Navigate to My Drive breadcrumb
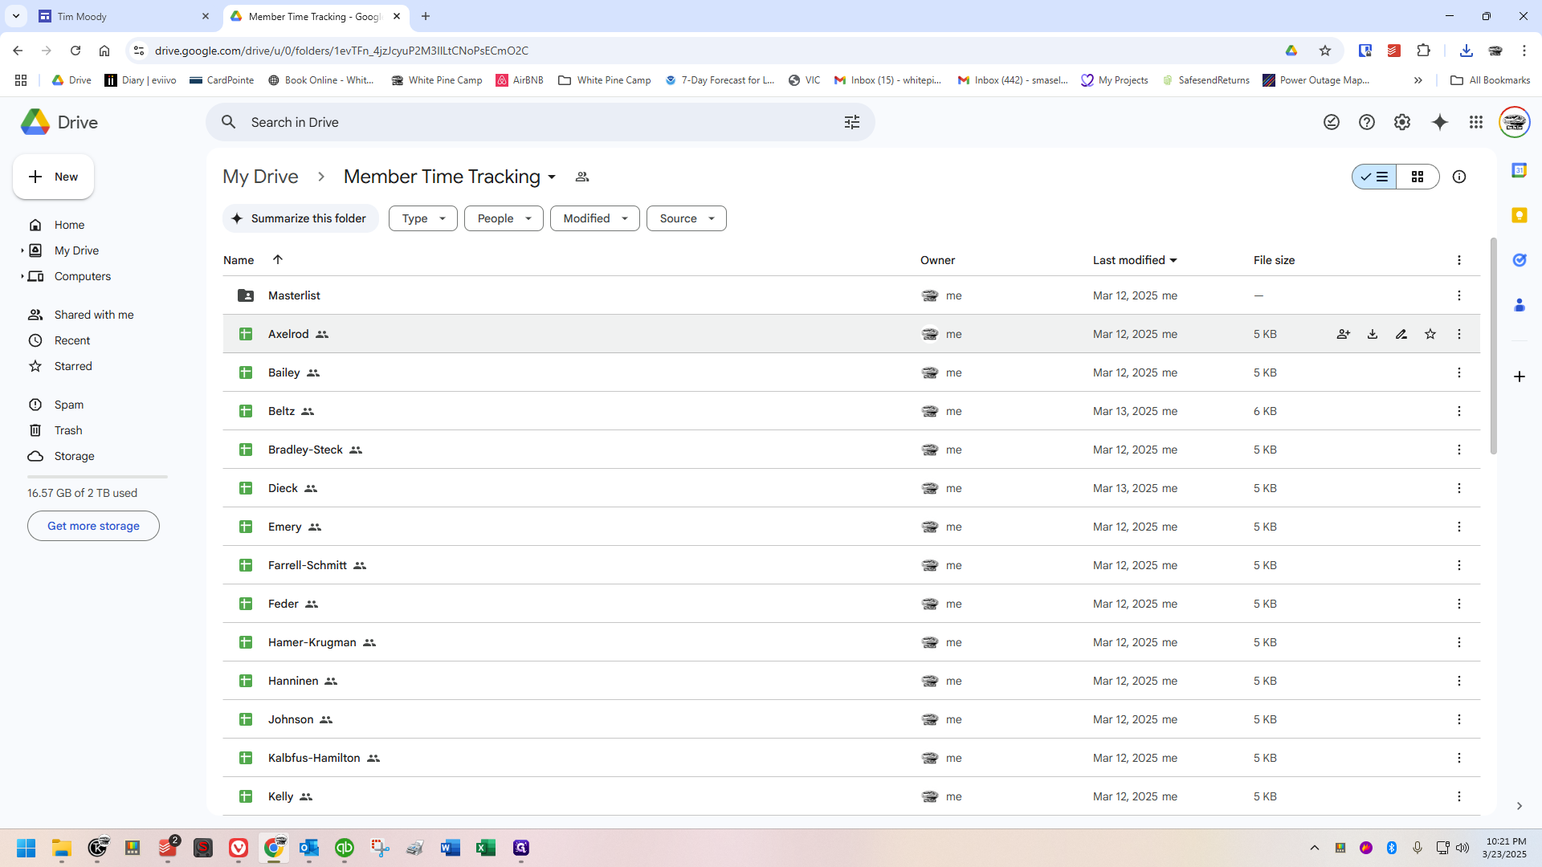1542x867 pixels. (260, 177)
